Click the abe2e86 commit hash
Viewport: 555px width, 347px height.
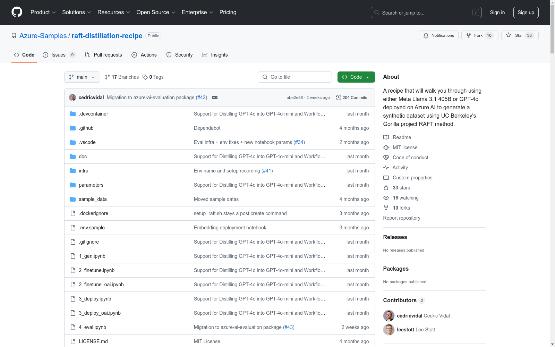tap(295, 98)
